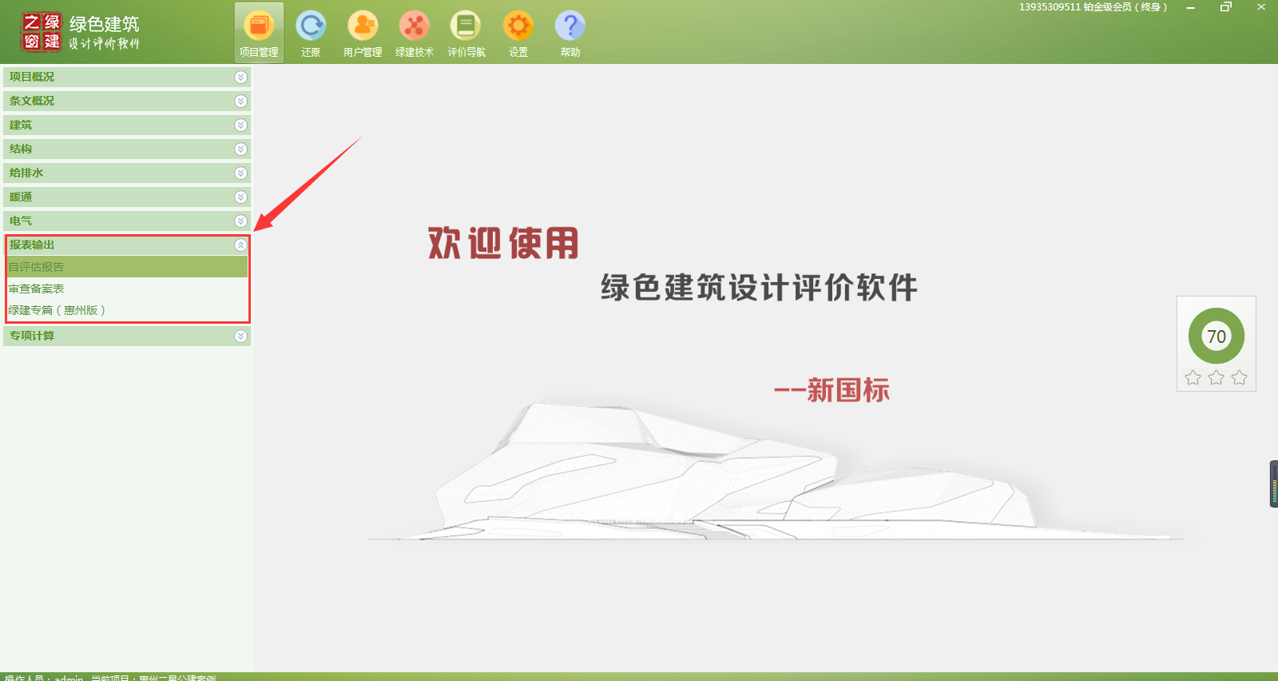Image resolution: width=1278 pixels, height=681 pixels.
Task: Expand the 建筑 section chevron
Action: (x=240, y=125)
